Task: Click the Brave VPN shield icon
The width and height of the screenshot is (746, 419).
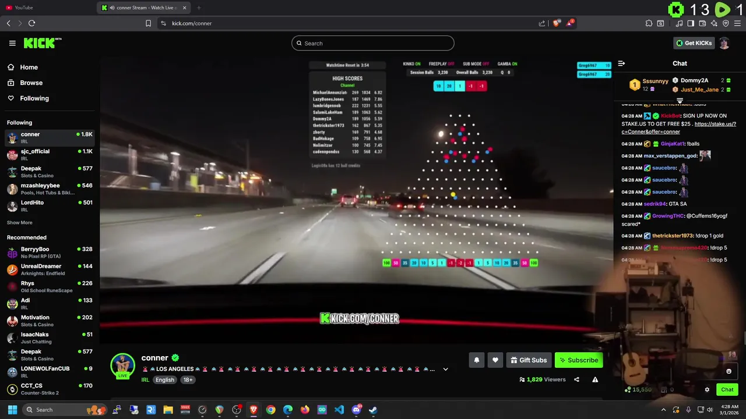Action: pyautogui.click(x=726, y=23)
